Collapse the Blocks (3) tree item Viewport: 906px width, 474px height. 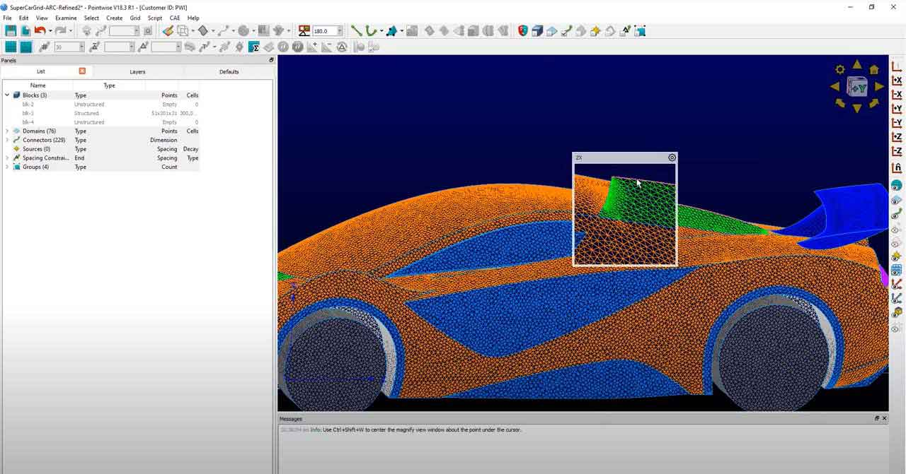pyautogui.click(x=6, y=95)
